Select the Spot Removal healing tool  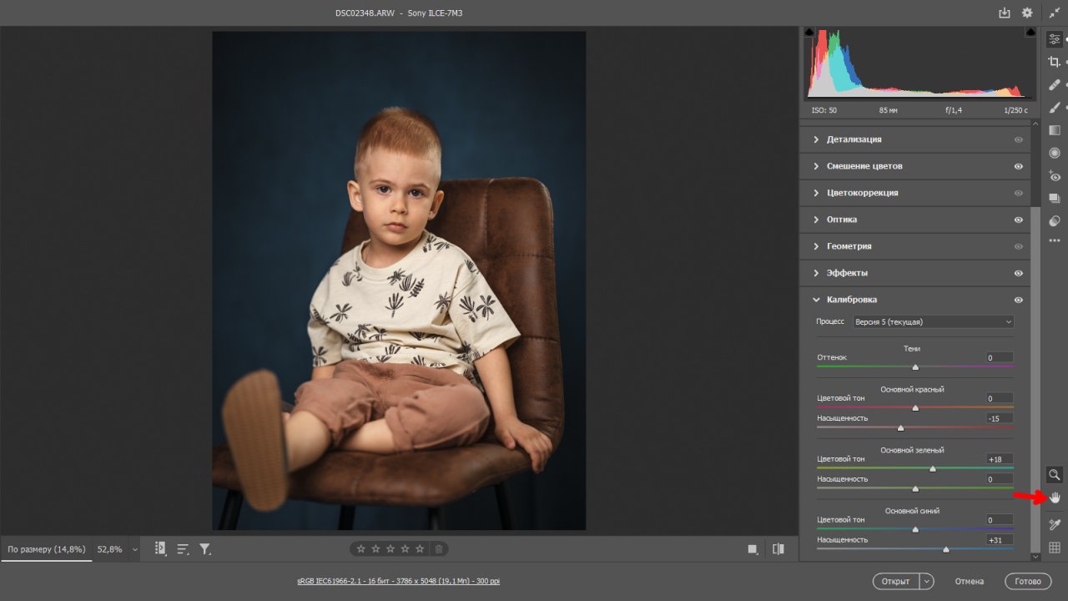tap(1055, 84)
